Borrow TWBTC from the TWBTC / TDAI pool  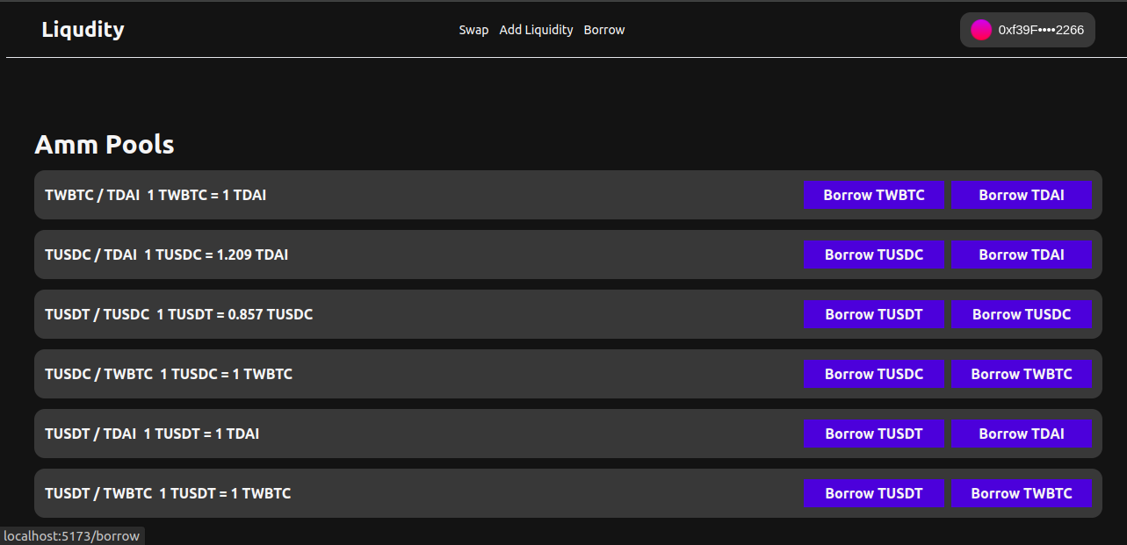(x=874, y=195)
